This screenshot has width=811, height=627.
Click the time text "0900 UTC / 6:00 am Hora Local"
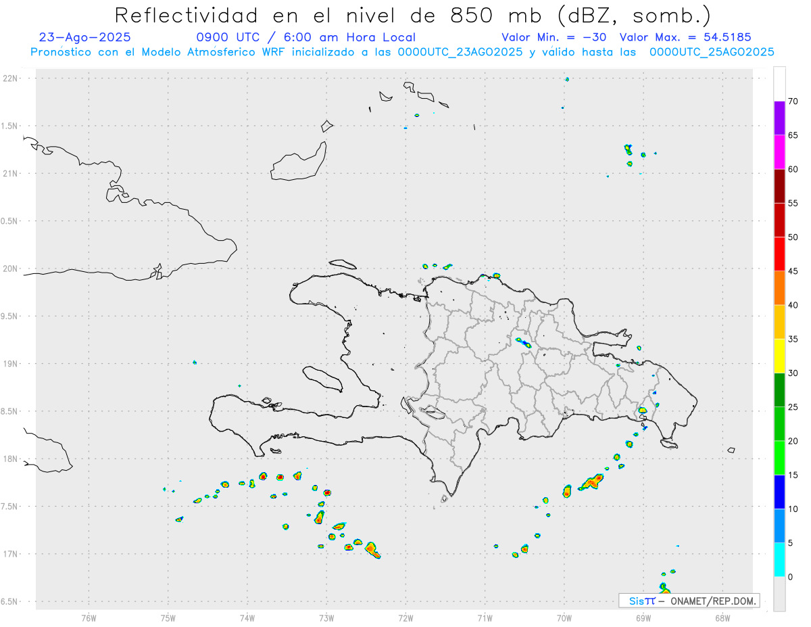[305, 37]
